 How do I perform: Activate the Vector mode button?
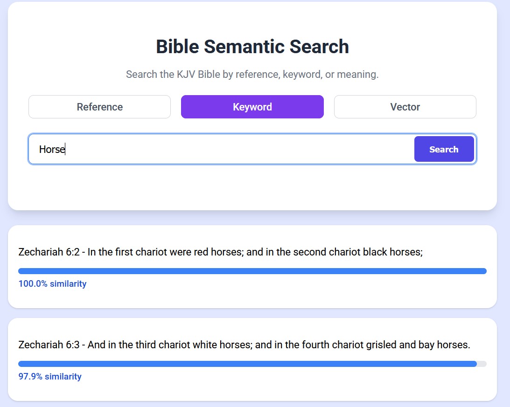tap(405, 107)
